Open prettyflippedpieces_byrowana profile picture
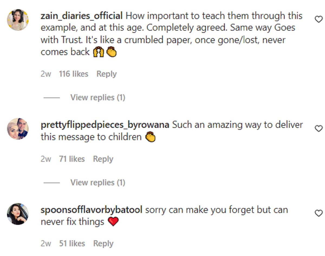Screen dimensions: 325x256 coord(18,129)
